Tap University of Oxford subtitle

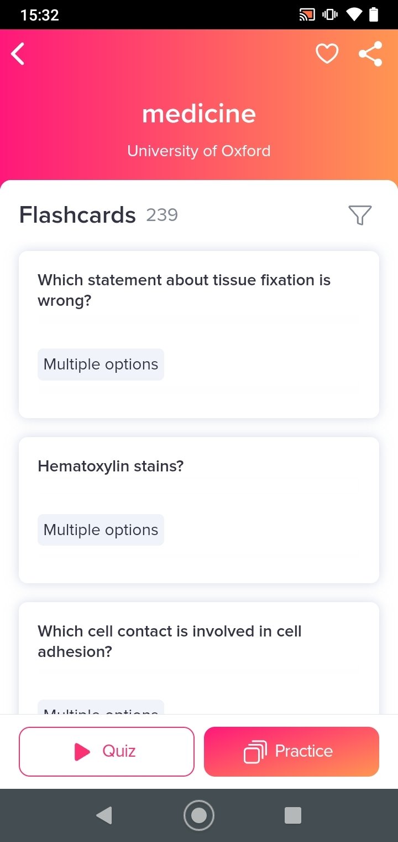click(199, 151)
